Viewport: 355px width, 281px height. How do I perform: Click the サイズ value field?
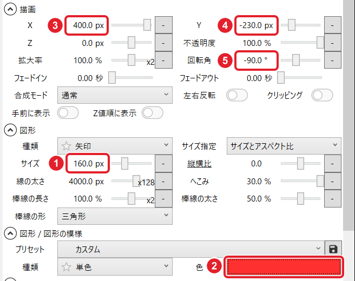(x=88, y=163)
